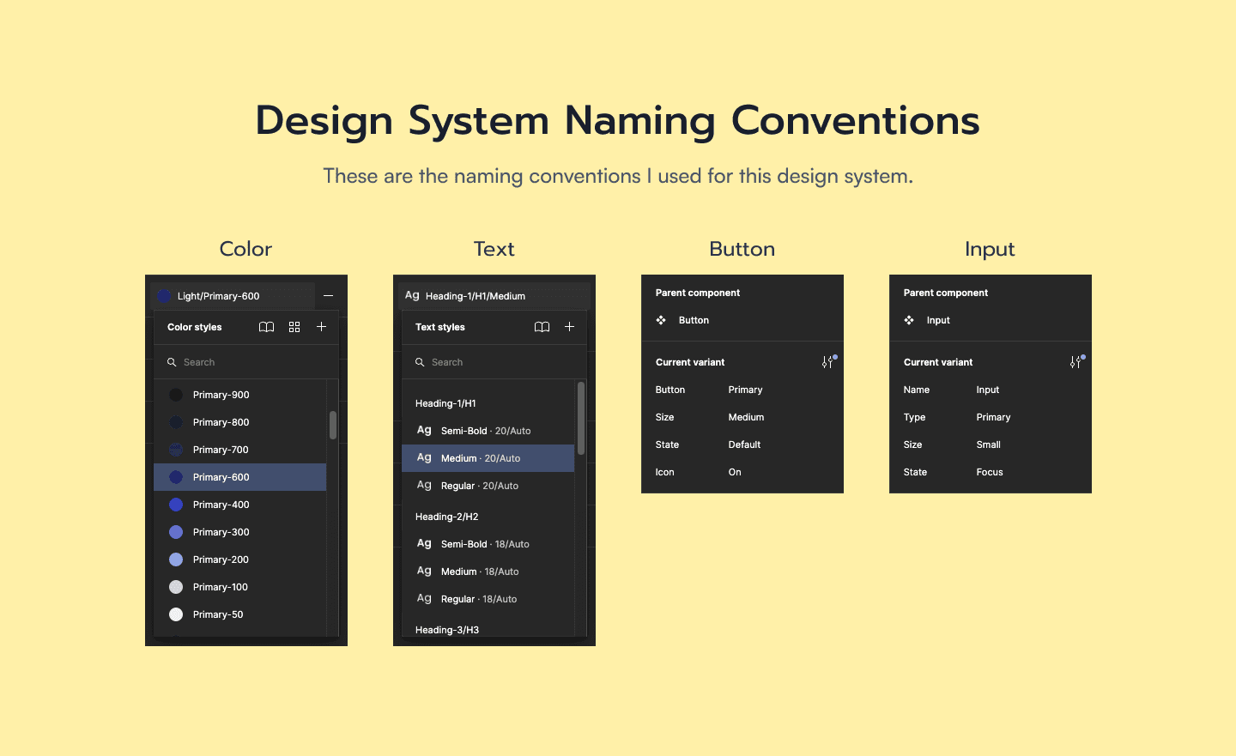Click Current variant heading in Input panel
1236x756 pixels.
pos(938,362)
